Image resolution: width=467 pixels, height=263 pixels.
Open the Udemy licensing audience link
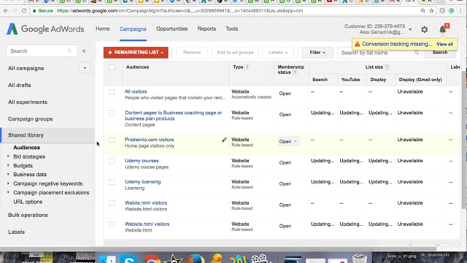pyautogui.click(x=143, y=182)
